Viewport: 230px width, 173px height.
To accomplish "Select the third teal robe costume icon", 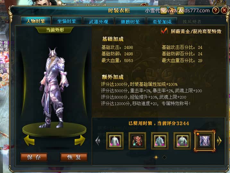I will (160, 141).
